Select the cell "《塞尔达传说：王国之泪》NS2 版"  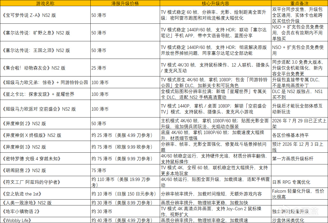45,50
